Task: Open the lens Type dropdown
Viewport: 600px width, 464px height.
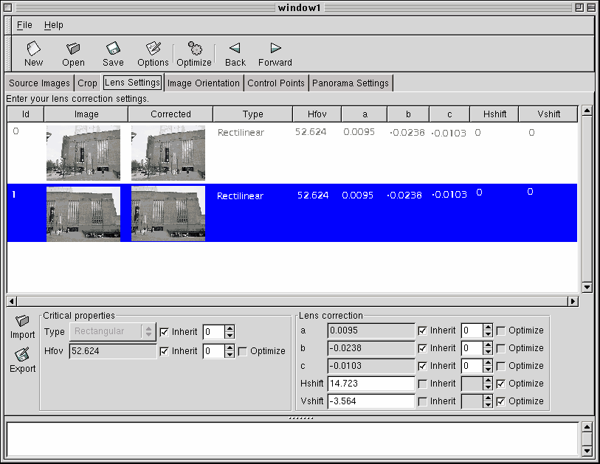Action: pos(112,332)
